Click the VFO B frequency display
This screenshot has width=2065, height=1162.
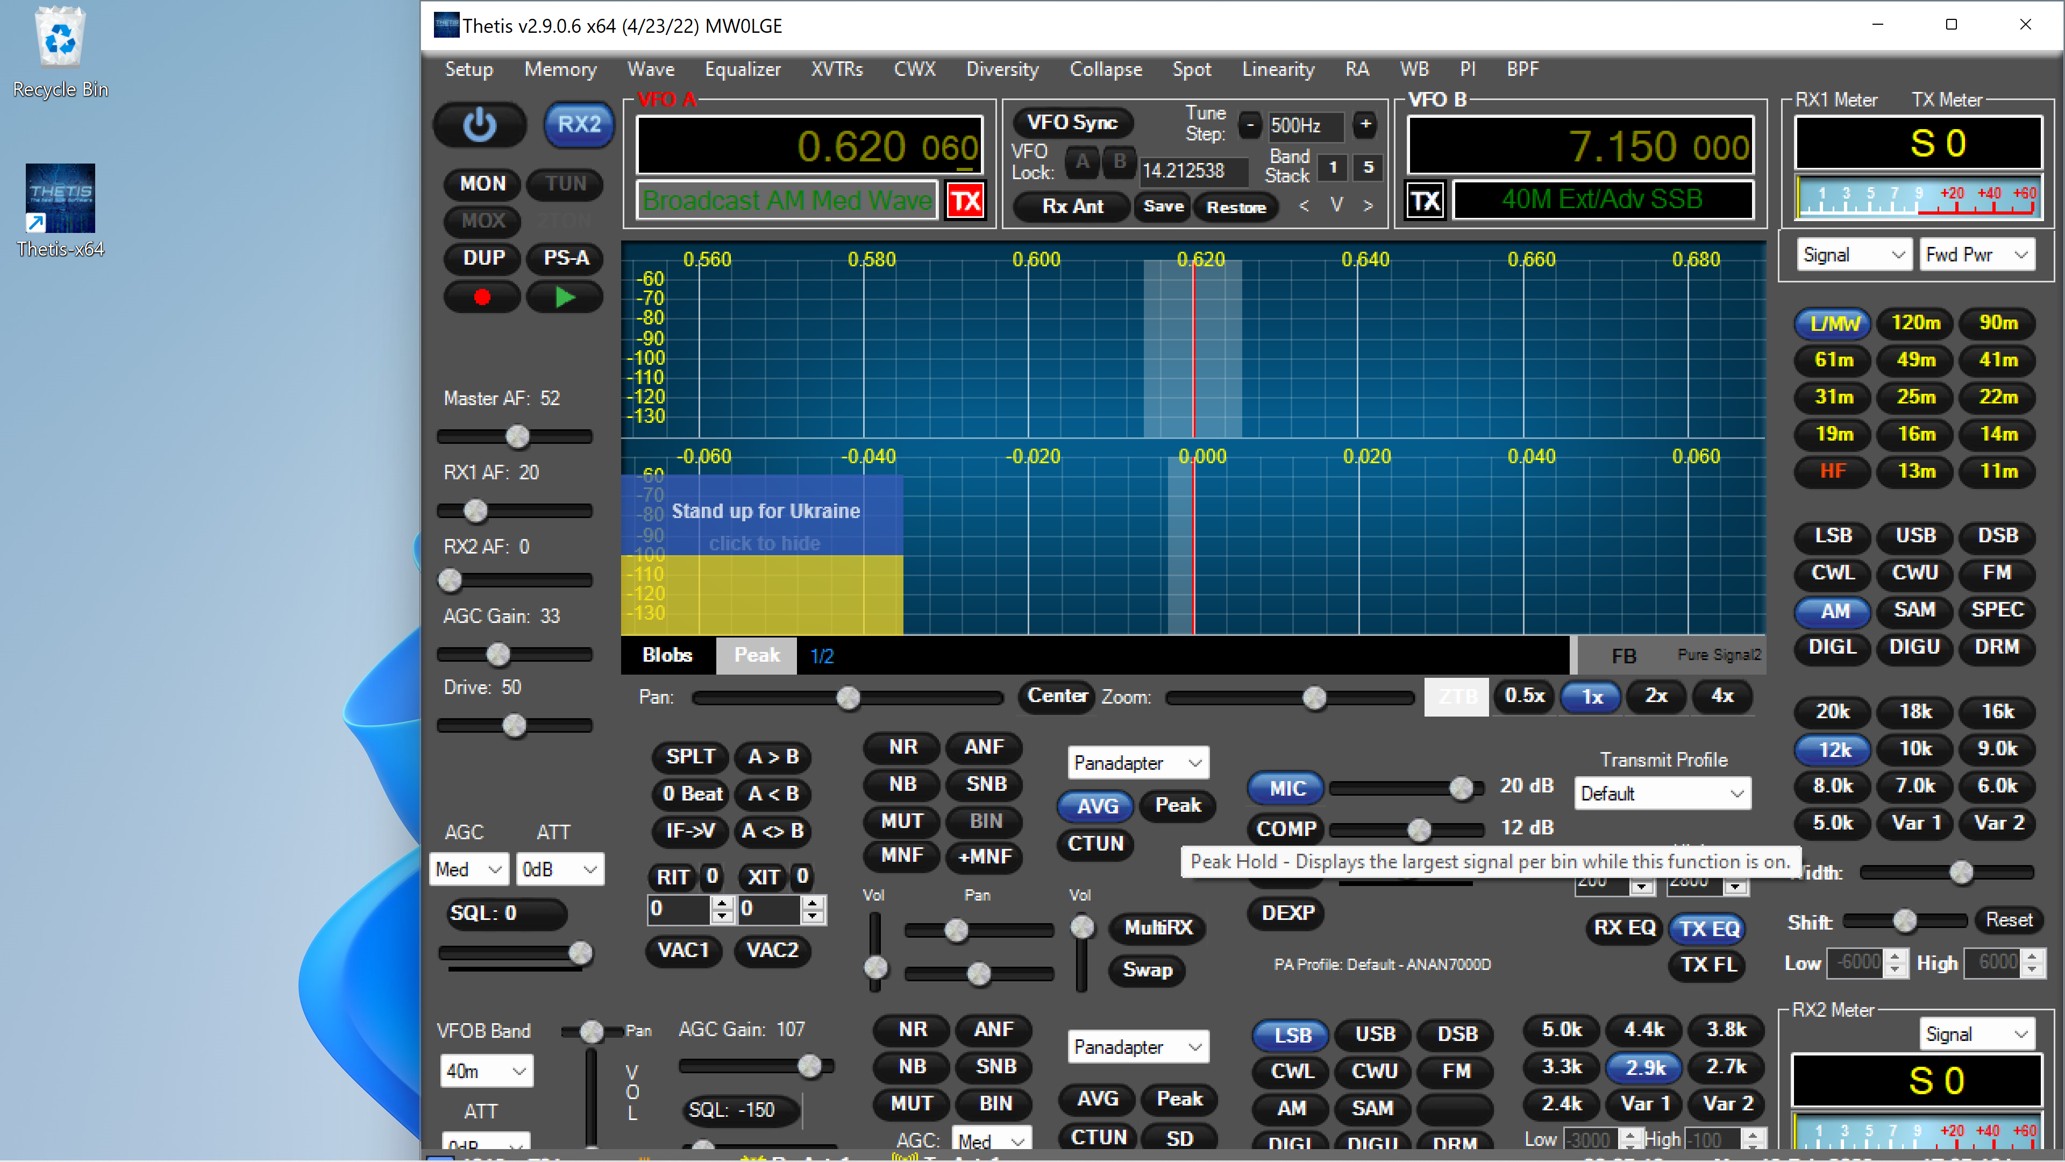click(1580, 146)
